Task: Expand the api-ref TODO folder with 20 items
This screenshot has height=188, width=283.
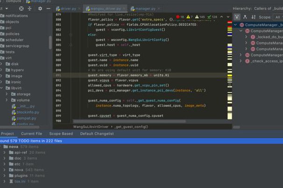Action: 5,153
